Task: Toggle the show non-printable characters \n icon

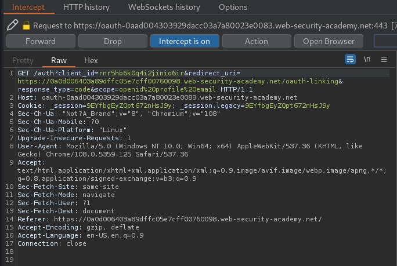Action: pos(367,60)
